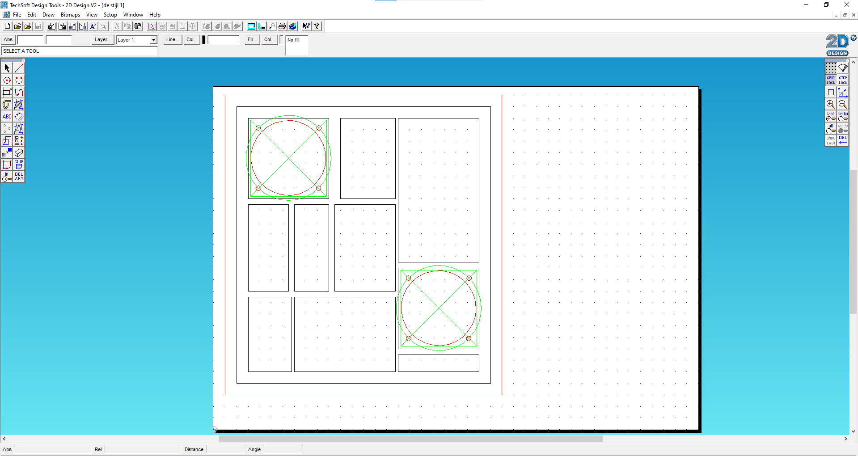Click the Layer... button
Viewport: 858px width, 456px height.
pyautogui.click(x=102, y=40)
